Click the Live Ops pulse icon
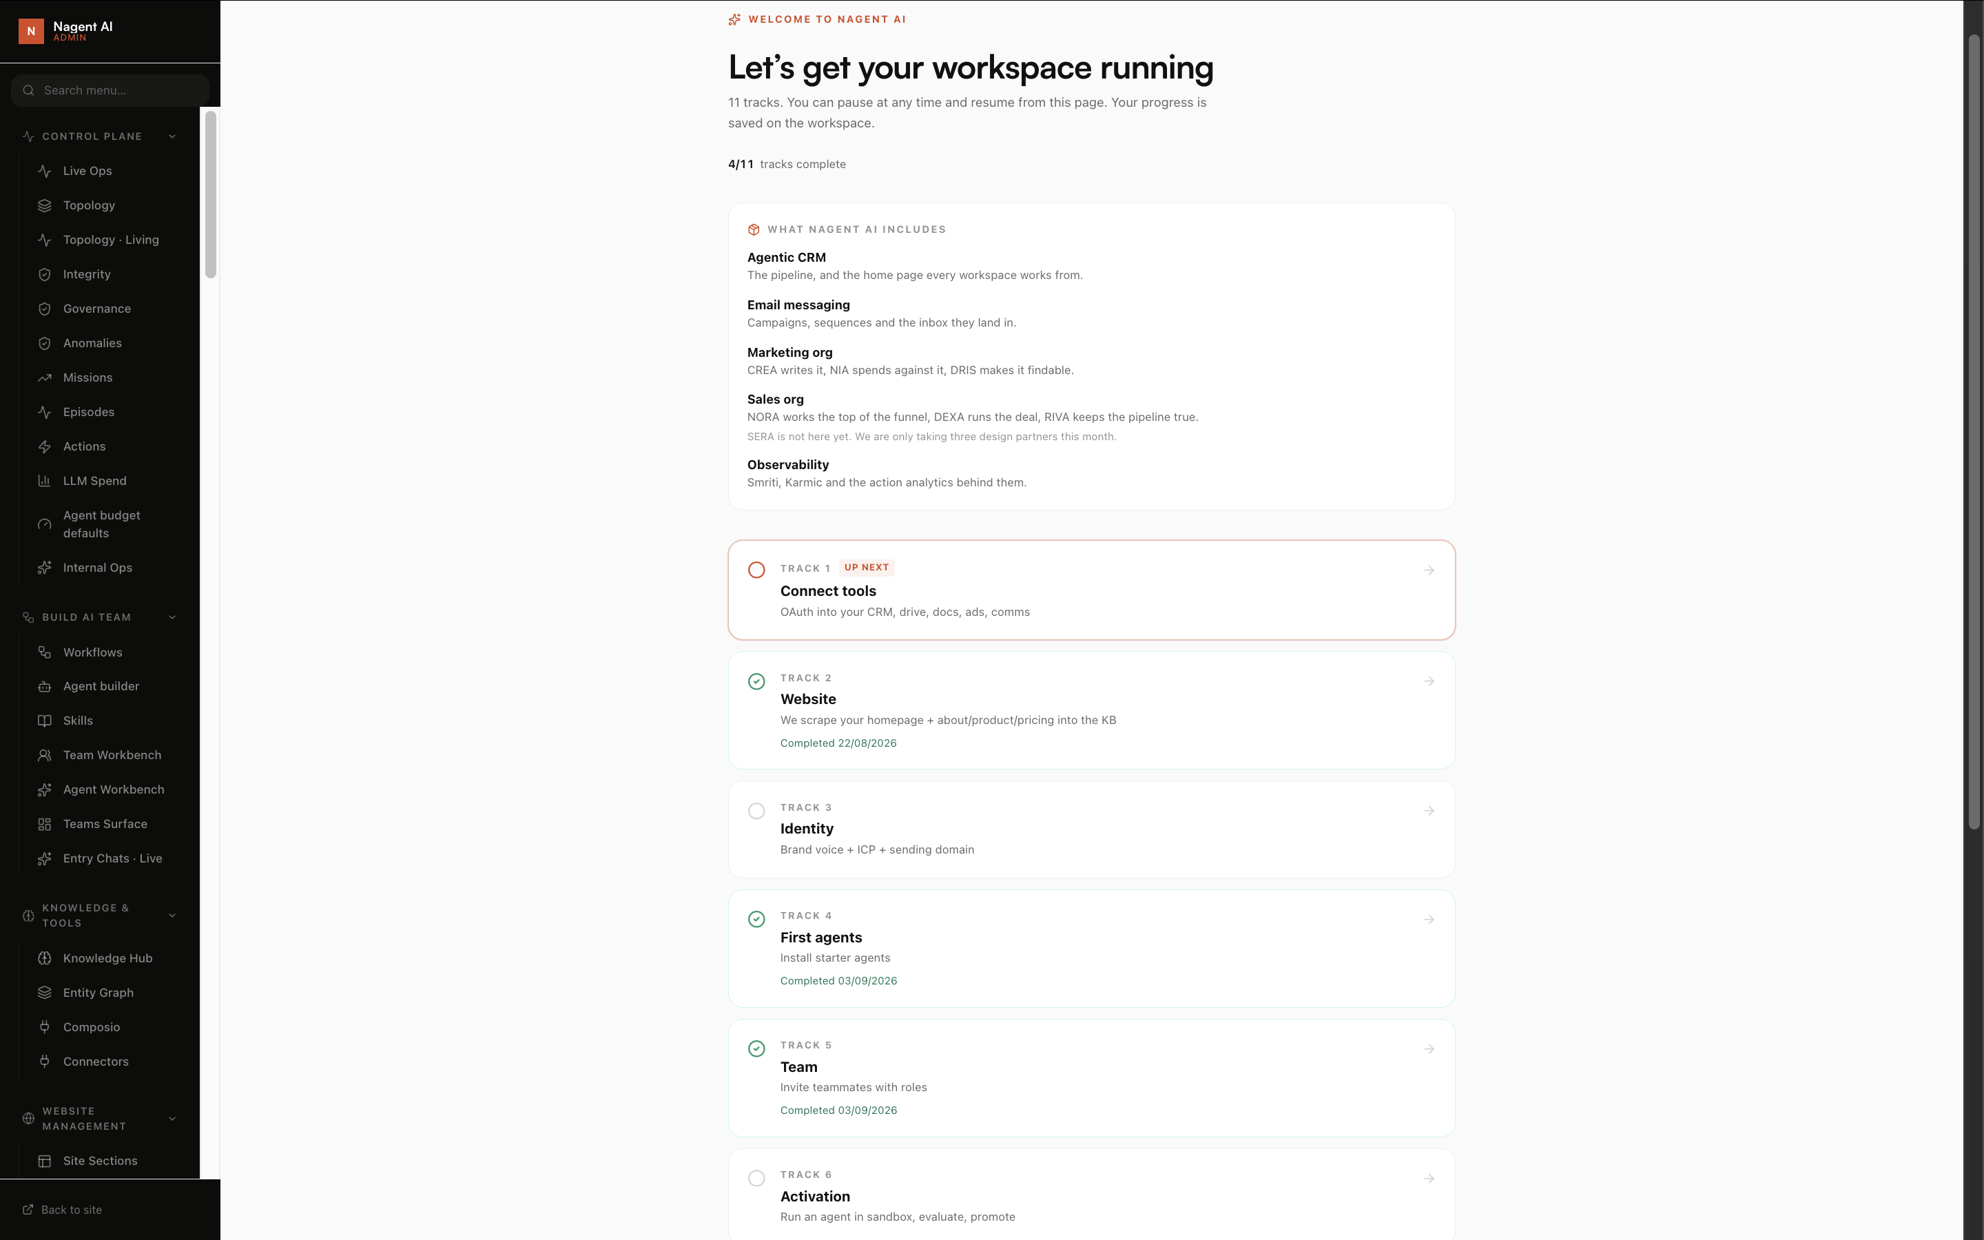This screenshot has width=1984, height=1240. click(x=44, y=171)
